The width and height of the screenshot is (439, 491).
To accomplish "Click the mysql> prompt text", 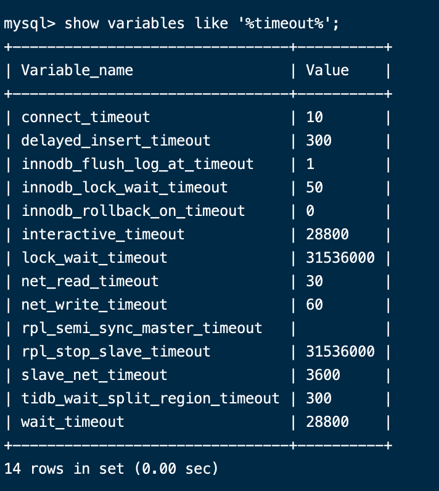I will click(x=29, y=24).
